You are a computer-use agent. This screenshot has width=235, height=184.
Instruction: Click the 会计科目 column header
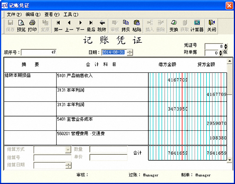click(x=101, y=64)
